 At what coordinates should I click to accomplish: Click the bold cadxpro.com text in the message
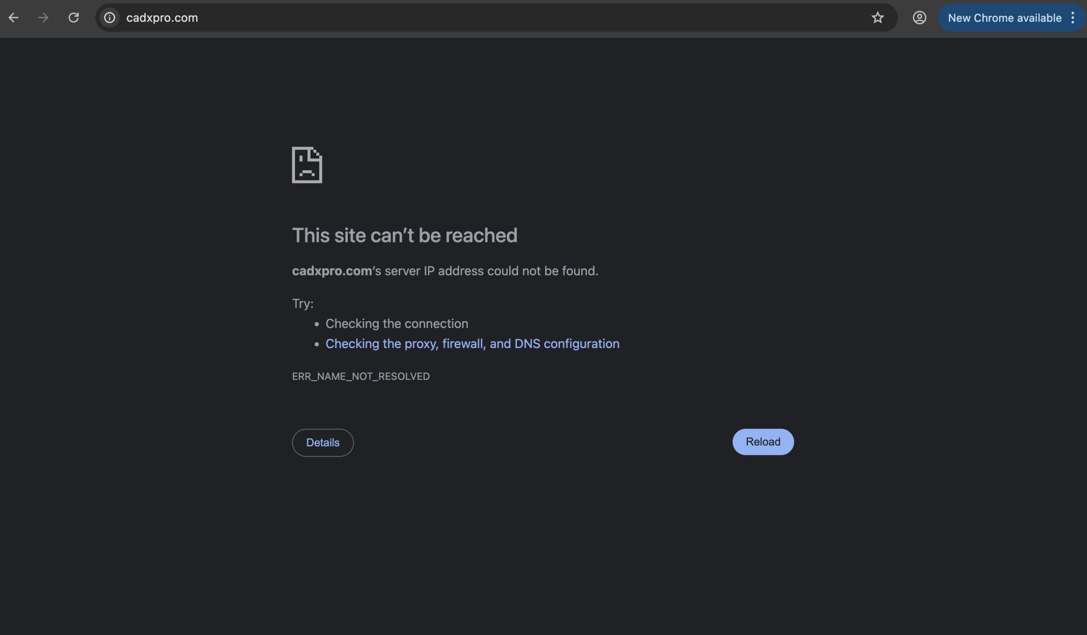[x=331, y=271]
